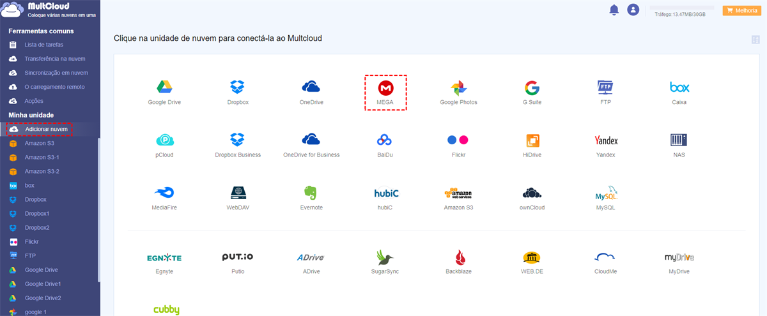Click the MEGA cloud icon

pos(385,87)
